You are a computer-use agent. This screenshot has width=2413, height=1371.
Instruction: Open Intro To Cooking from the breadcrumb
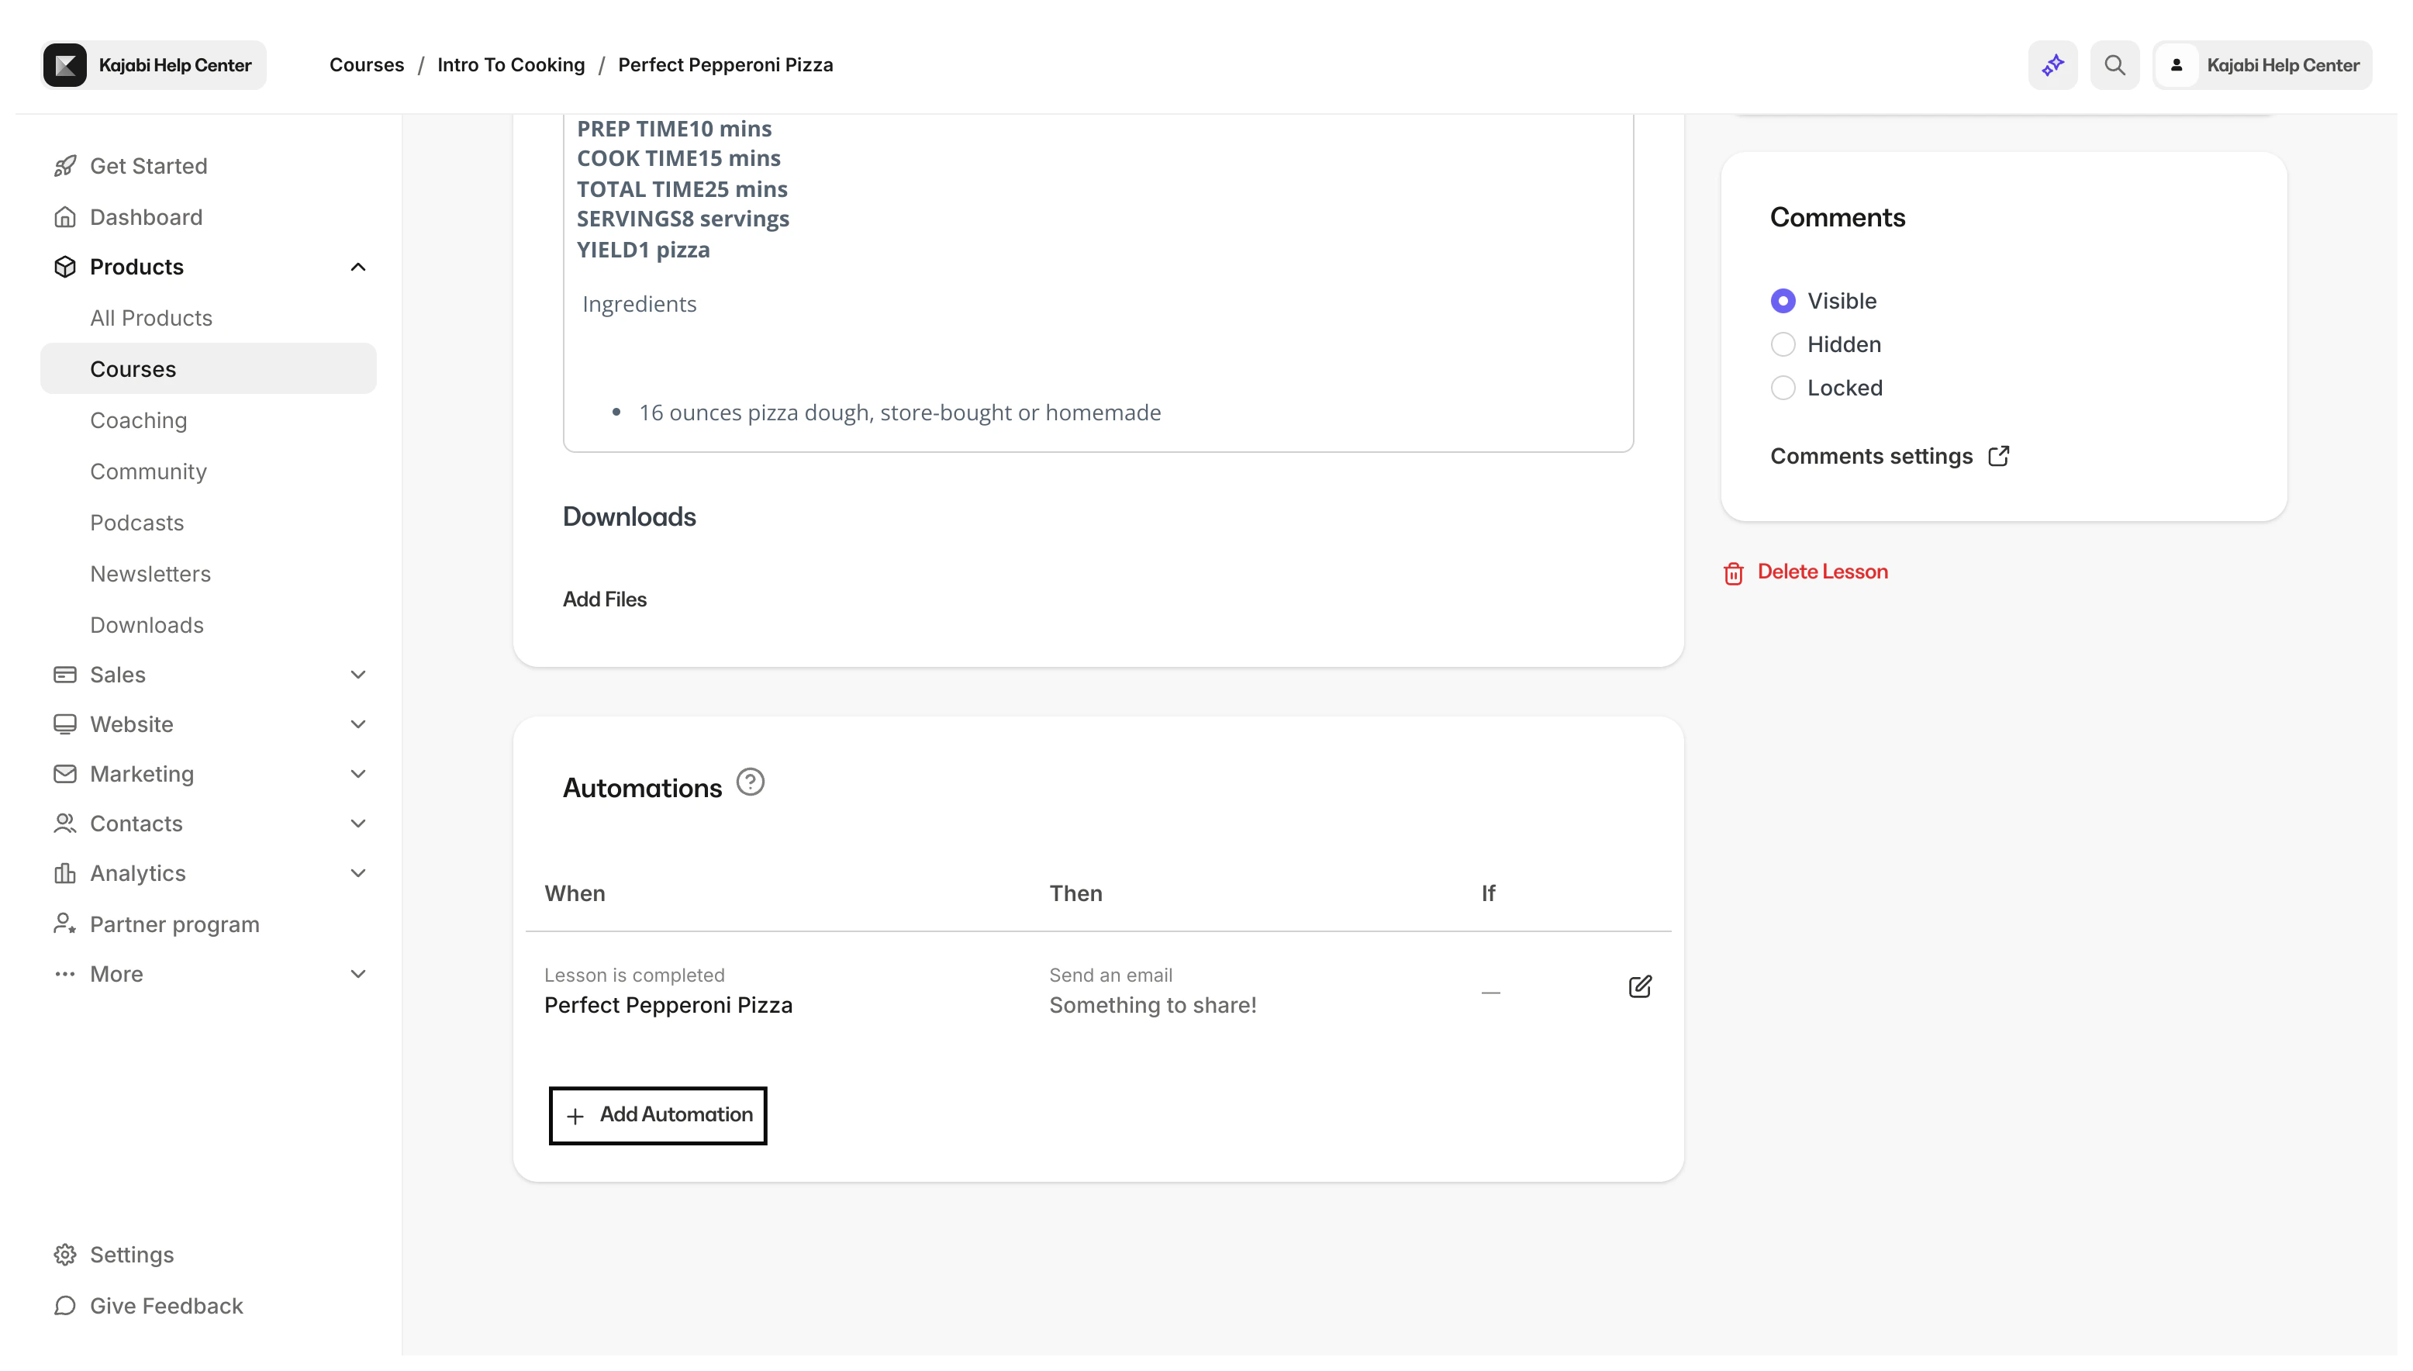point(510,64)
